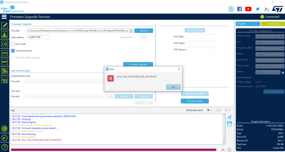Open the SWV viewer icon
The image size is (285, 152).
point(4,62)
